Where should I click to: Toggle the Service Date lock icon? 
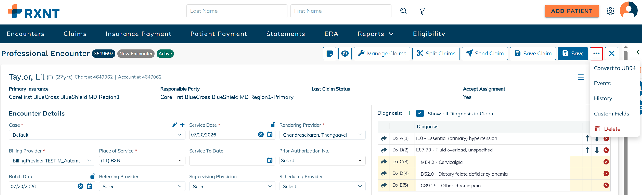click(273, 124)
